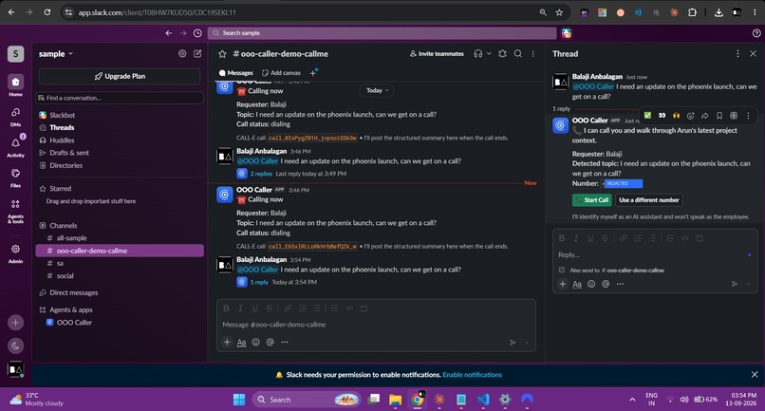Check Also send to #ooo-caller-demo-callme
Screen dimensions: 765x411
tap(562, 270)
